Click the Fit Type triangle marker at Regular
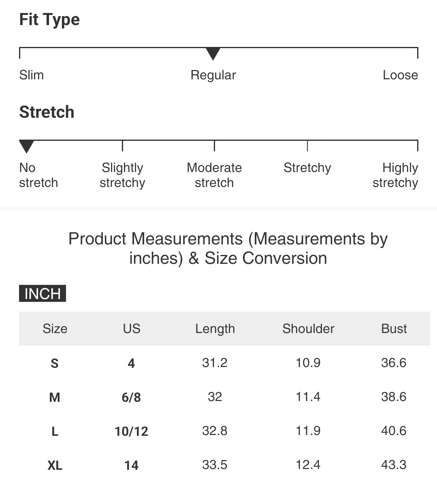 pos(213,53)
